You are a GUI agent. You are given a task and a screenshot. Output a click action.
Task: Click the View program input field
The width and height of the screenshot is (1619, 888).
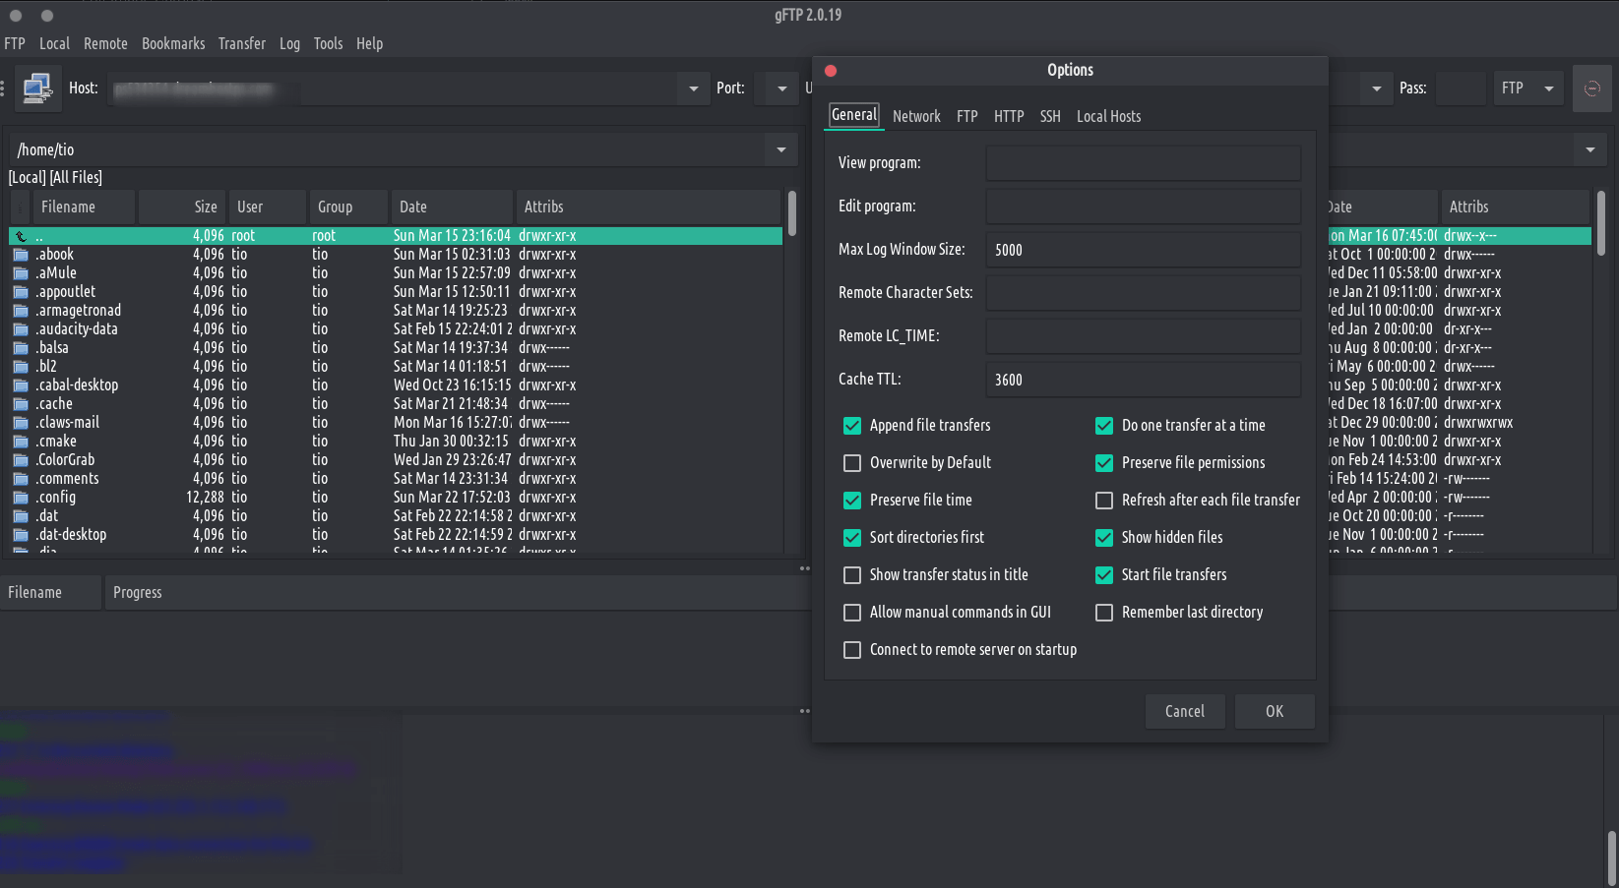click(x=1144, y=163)
